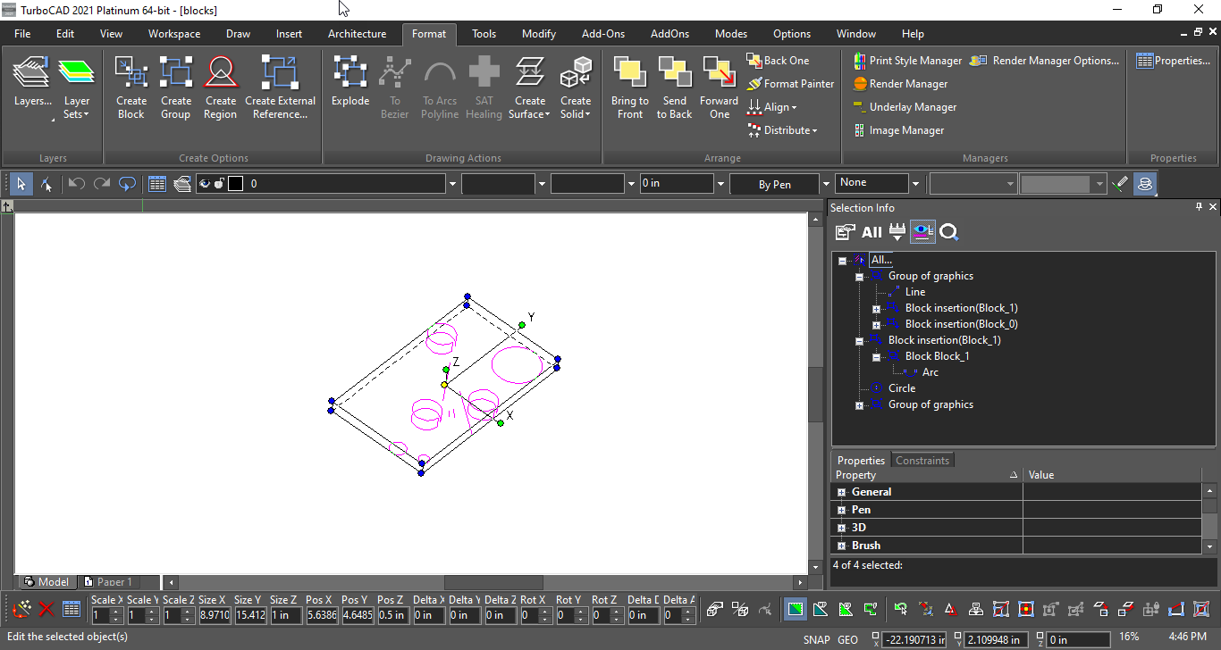Viewport: 1221px width, 650px height.
Task: Close the Selection Info panel
Action: [1213, 207]
